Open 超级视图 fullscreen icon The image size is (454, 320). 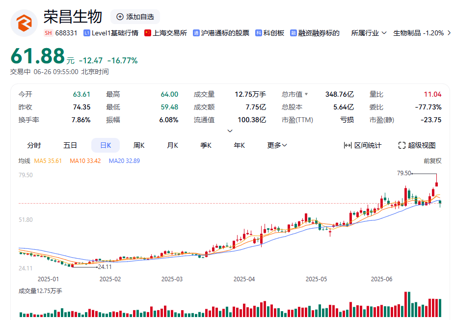(402, 145)
